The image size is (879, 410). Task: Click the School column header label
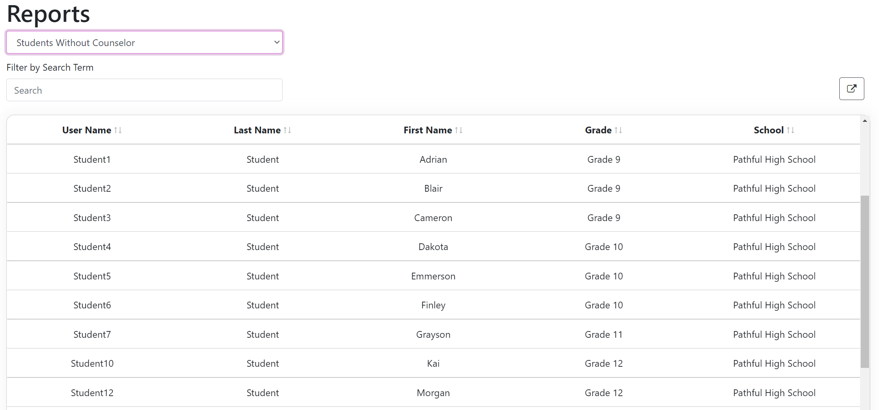click(769, 130)
